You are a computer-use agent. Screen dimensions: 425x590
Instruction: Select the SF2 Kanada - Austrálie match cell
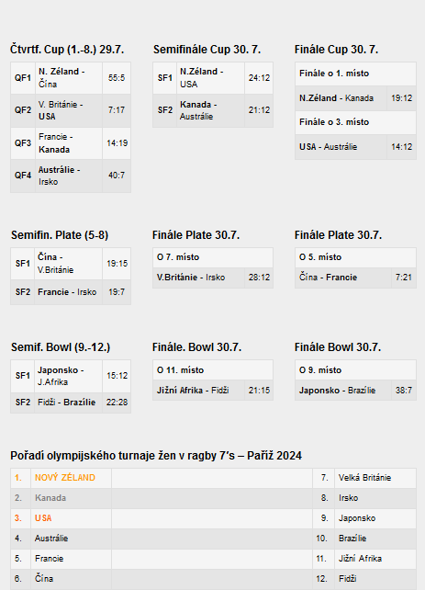[x=210, y=110]
